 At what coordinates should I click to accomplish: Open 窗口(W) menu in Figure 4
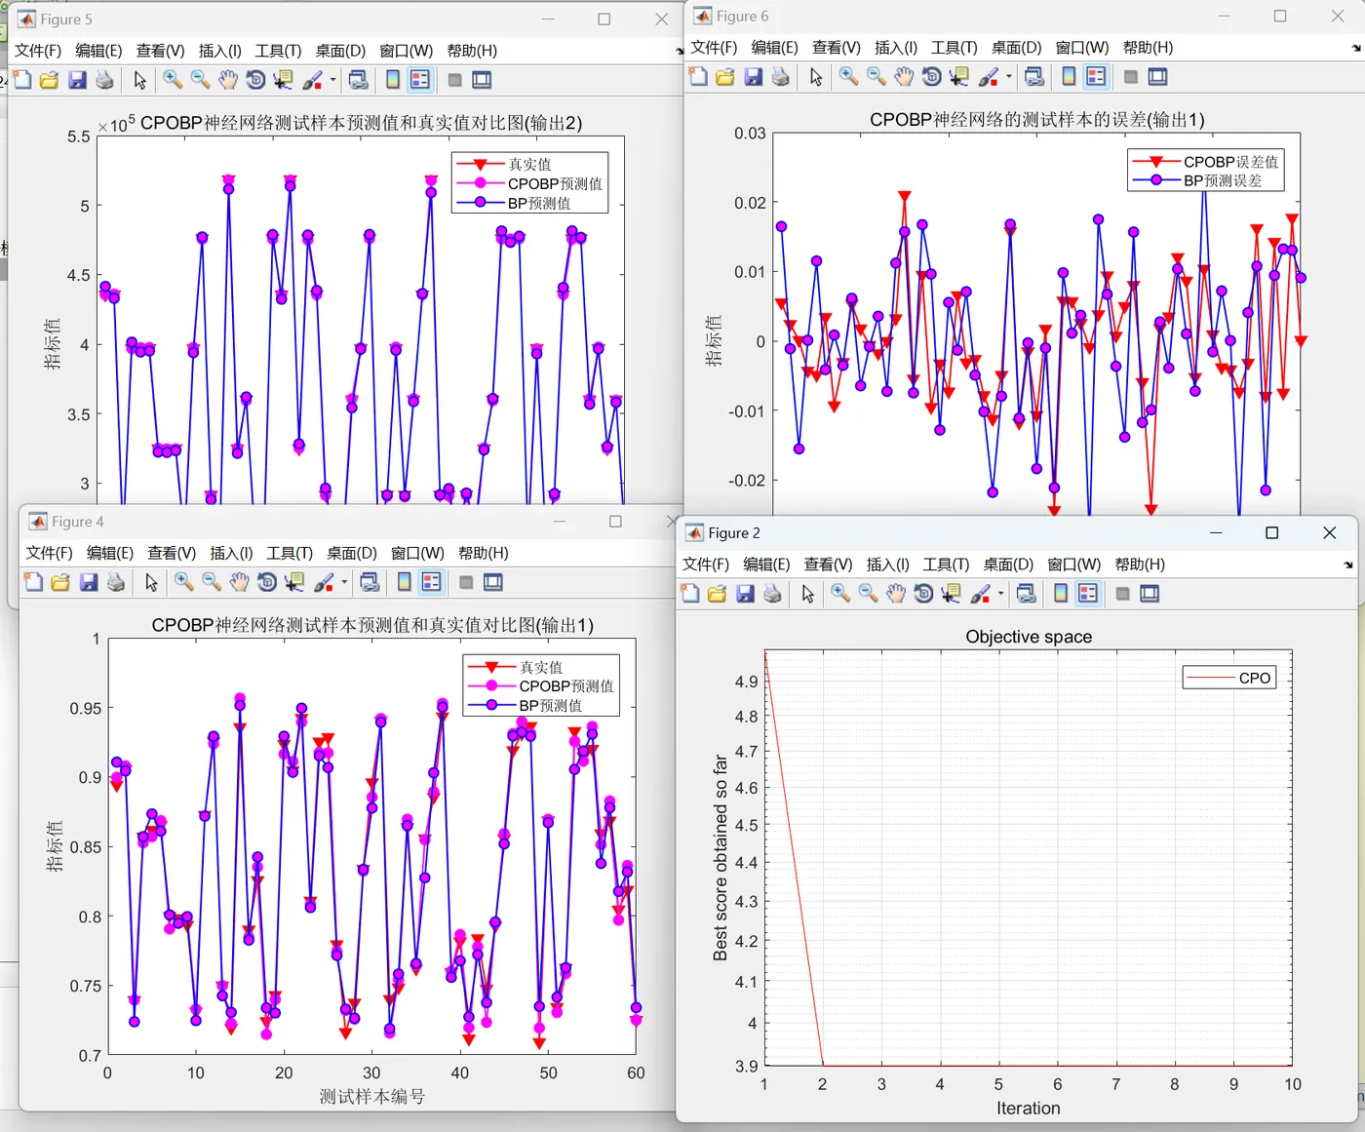[417, 553]
